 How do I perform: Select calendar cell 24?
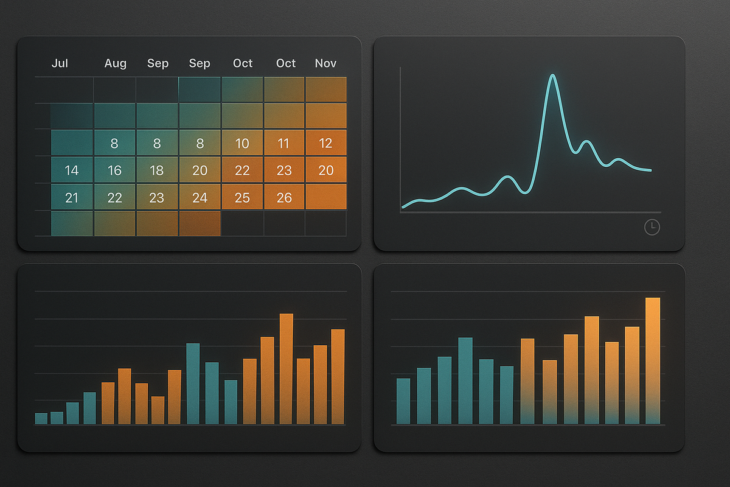(200, 197)
